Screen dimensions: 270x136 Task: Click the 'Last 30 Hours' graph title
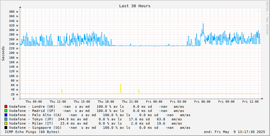pos(135,6)
